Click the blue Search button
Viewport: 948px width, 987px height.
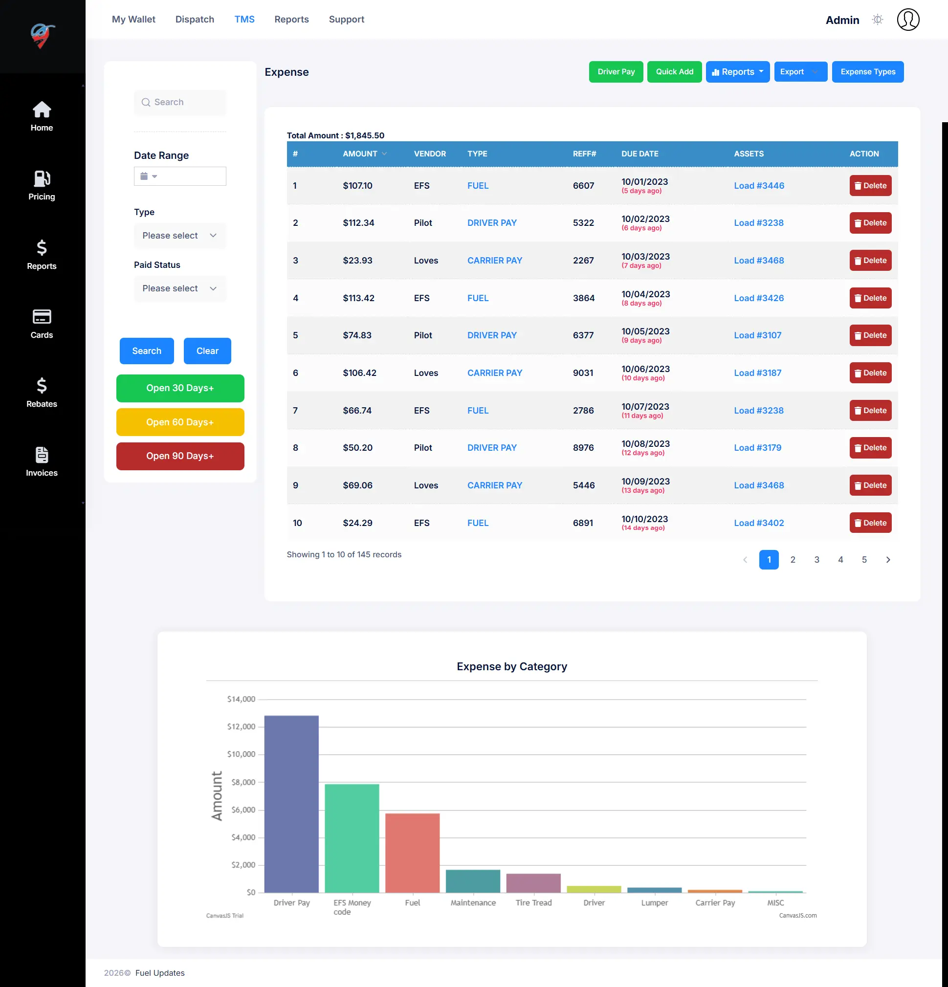point(147,351)
